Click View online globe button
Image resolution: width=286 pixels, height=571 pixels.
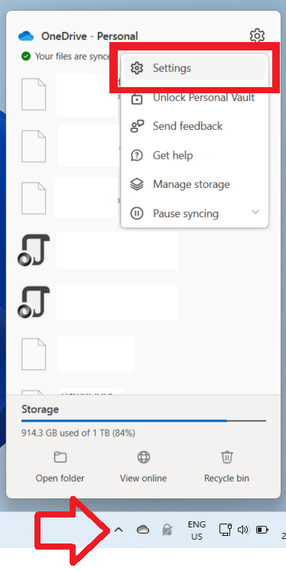tap(143, 467)
